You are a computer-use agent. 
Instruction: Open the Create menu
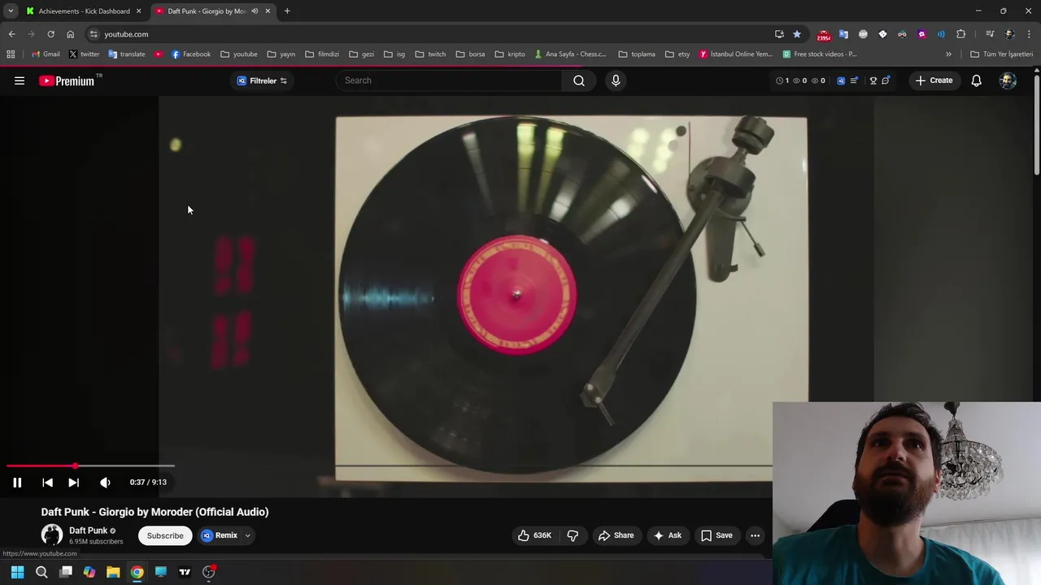pyautogui.click(x=934, y=80)
